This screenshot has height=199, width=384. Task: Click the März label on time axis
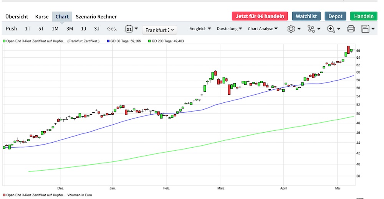(221, 188)
